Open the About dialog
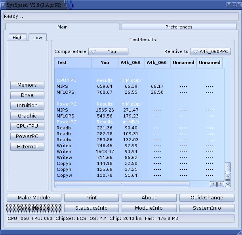The height and width of the screenshot is (235, 242). [x=149, y=198]
